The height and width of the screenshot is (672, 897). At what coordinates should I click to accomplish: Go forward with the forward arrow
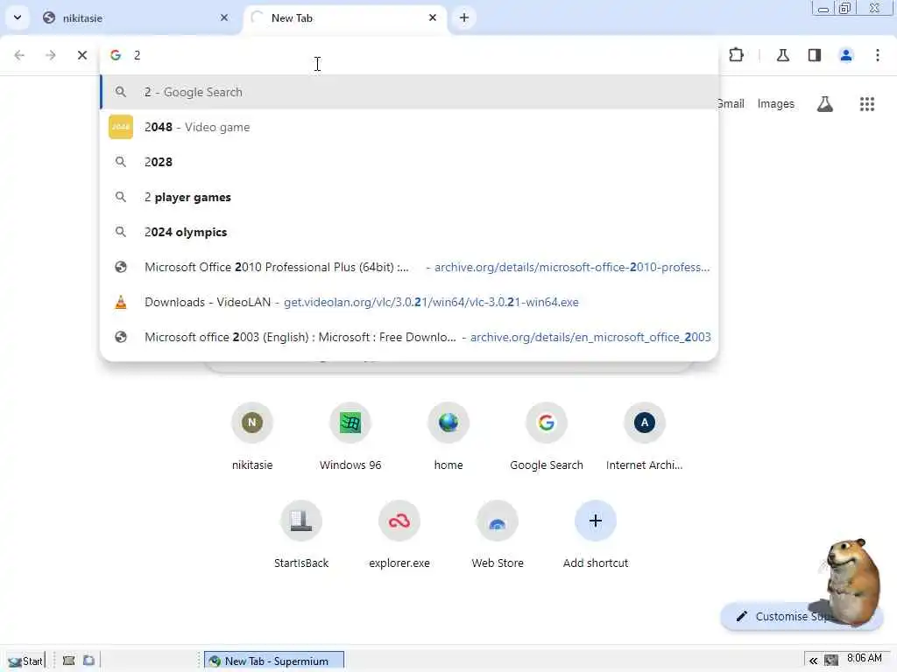tap(50, 55)
